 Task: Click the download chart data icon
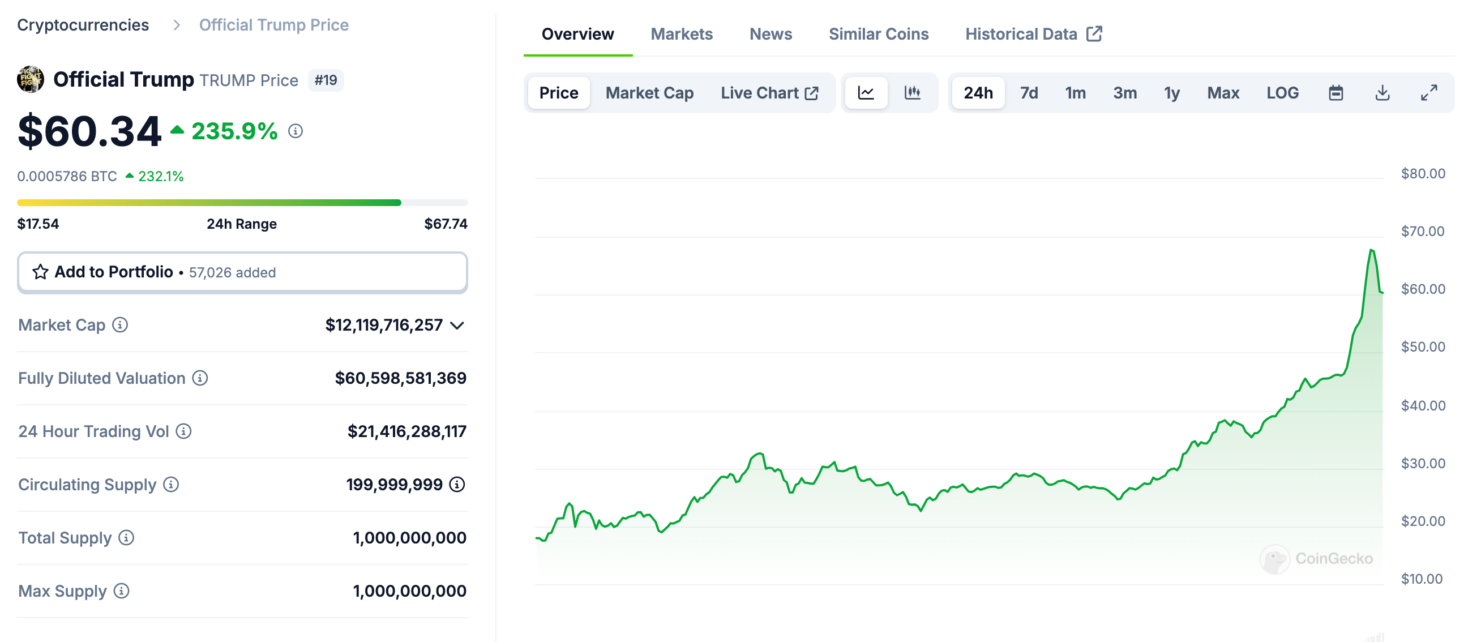1382,92
